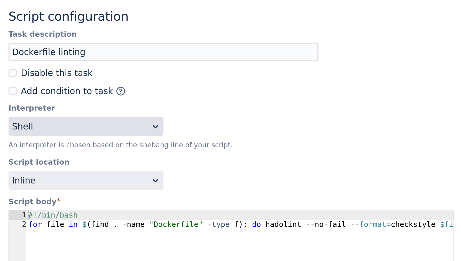Place cursor on the #!/bin/bash shebang line

(53, 215)
